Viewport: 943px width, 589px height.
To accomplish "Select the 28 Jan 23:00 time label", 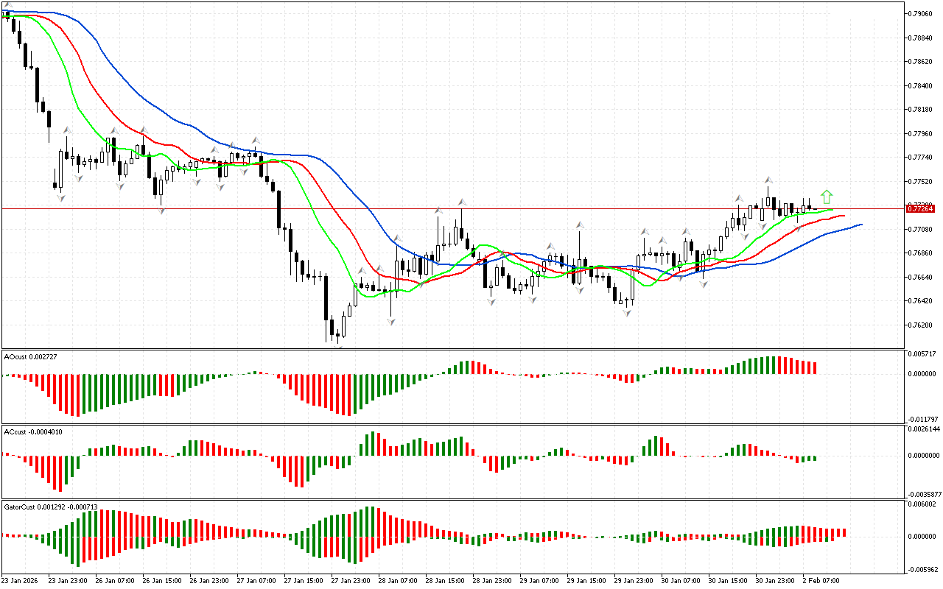I will tap(491, 580).
